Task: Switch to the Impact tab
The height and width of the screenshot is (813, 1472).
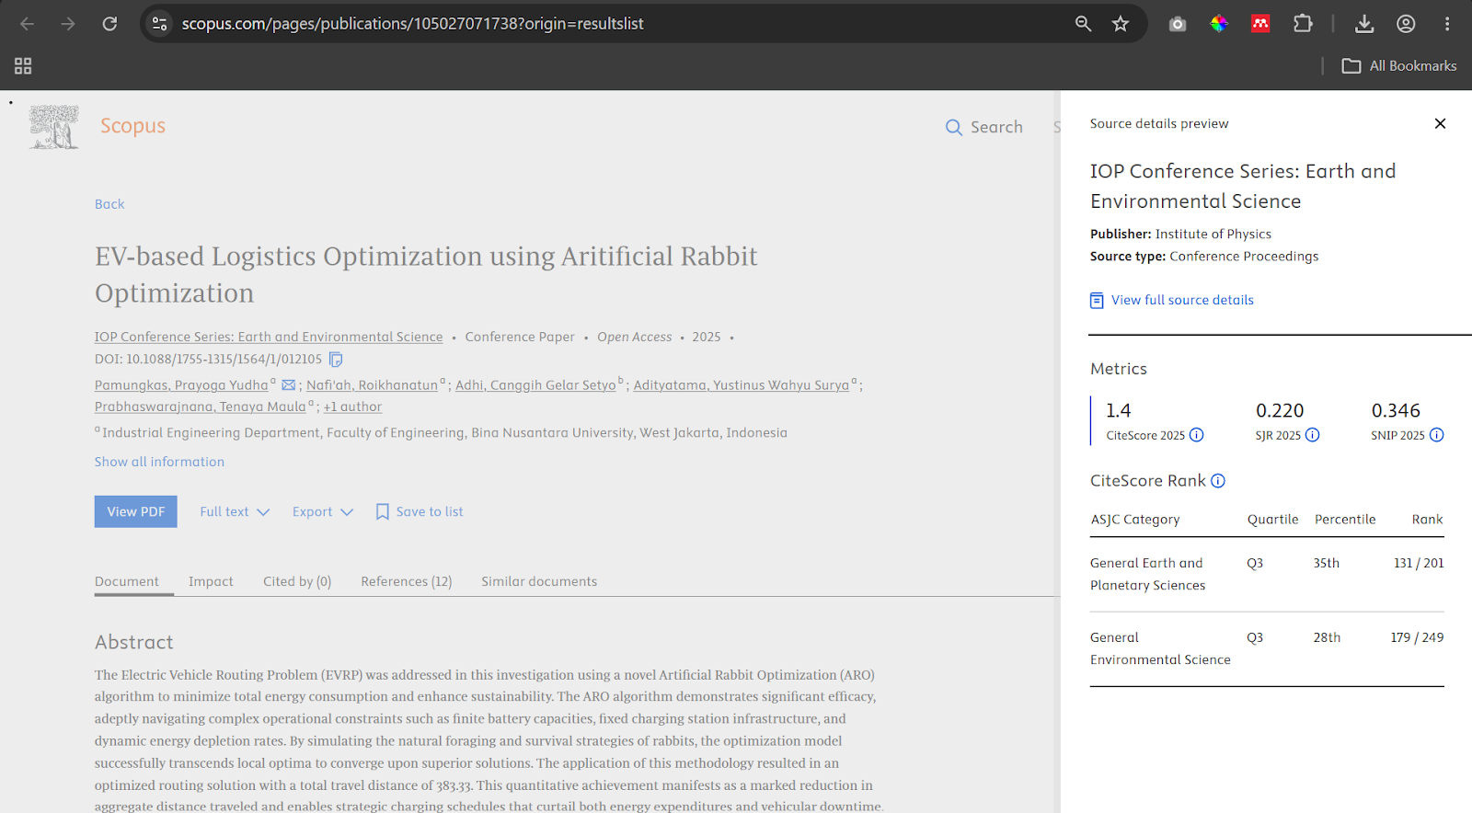Action: [211, 581]
